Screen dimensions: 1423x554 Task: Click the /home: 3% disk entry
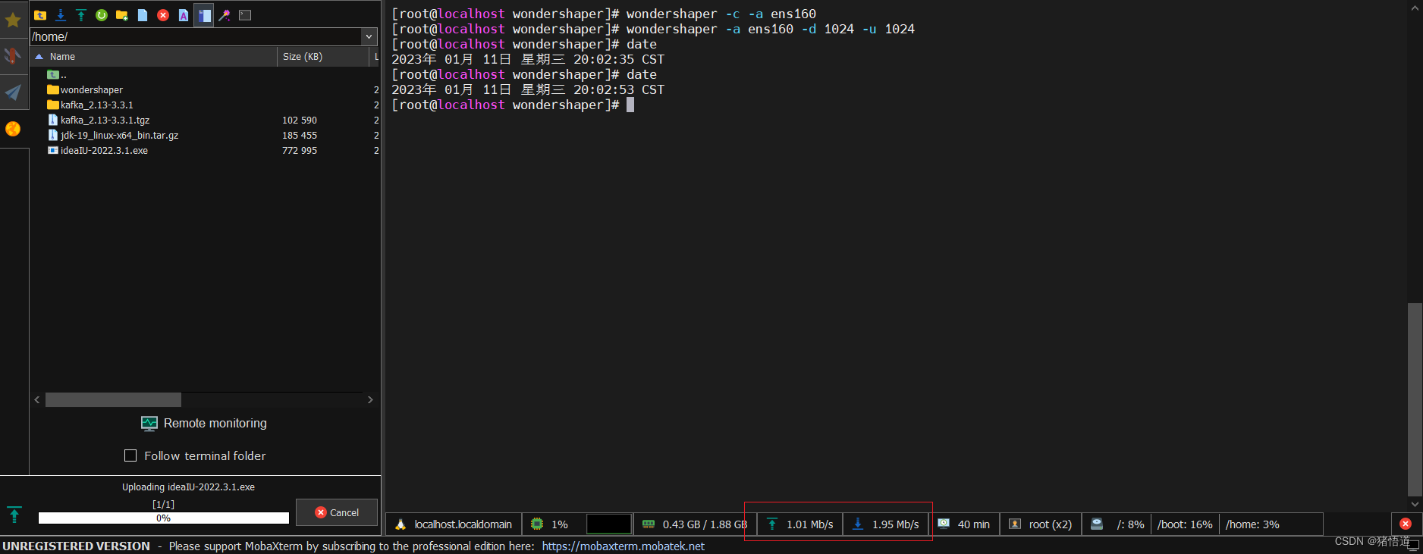(x=1252, y=524)
